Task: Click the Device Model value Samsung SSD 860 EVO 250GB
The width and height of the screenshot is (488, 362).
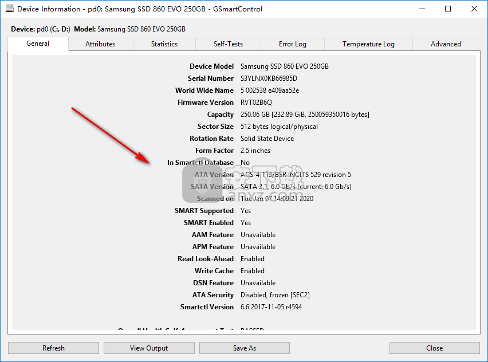Action: [285, 66]
